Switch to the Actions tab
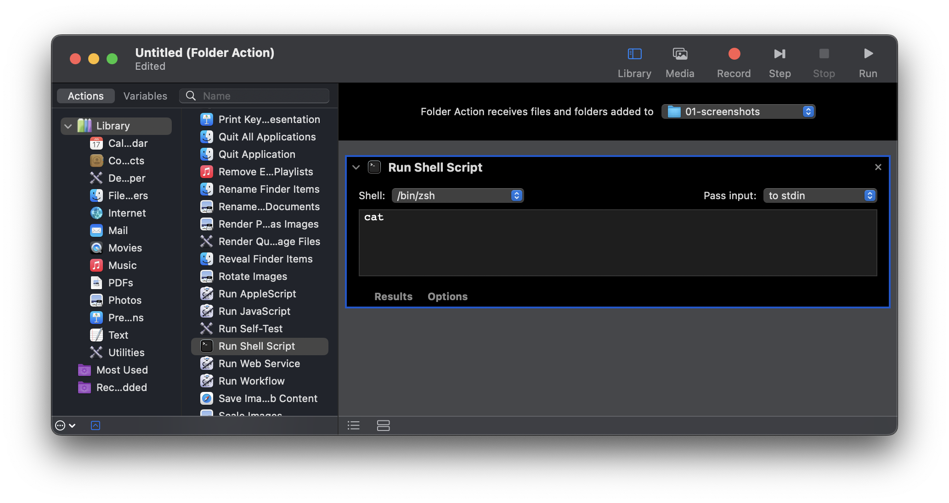 [85, 96]
